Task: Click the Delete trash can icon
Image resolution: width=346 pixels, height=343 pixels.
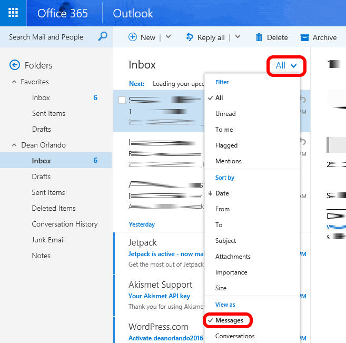Action: (259, 37)
